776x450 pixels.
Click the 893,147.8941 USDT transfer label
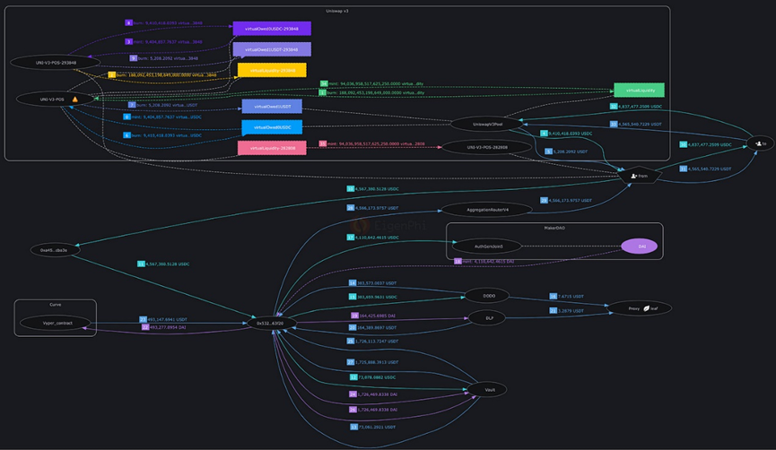pos(166,319)
